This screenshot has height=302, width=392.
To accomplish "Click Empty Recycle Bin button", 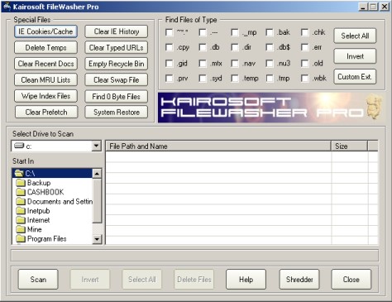I will tap(117, 64).
